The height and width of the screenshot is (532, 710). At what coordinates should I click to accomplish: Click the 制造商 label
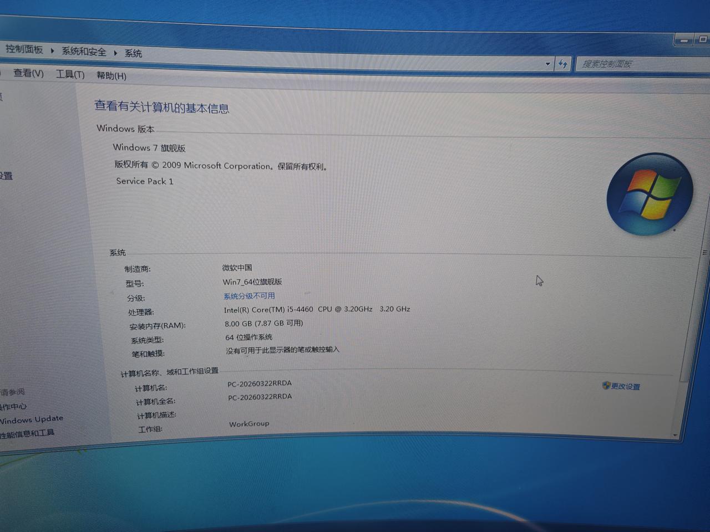(x=138, y=269)
